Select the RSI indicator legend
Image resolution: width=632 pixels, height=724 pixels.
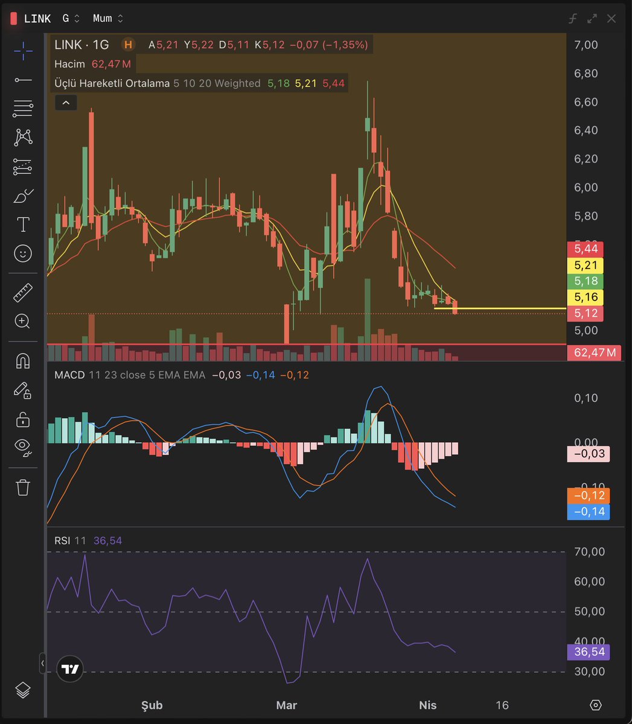pyautogui.click(x=62, y=541)
